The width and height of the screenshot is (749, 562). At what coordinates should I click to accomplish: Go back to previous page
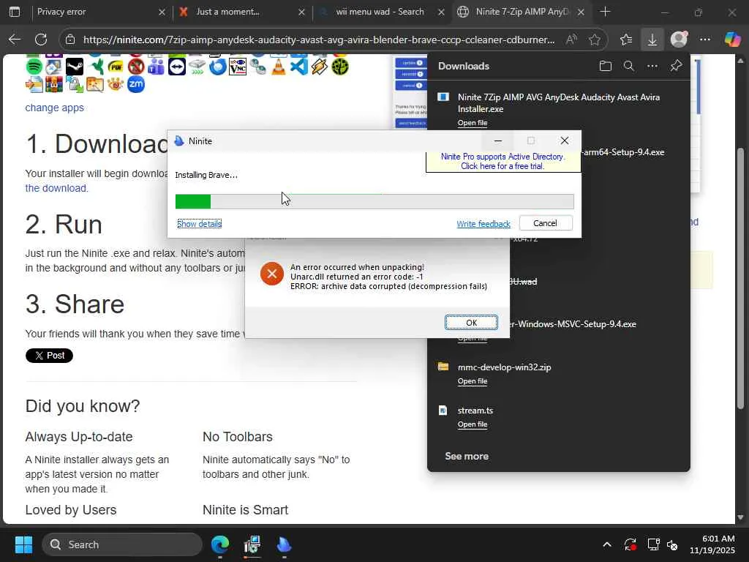[x=15, y=40]
